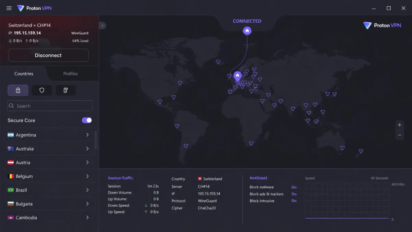Click the speed graph area
The width and height of the screenshot is (412, 232).
pos(347,201)
